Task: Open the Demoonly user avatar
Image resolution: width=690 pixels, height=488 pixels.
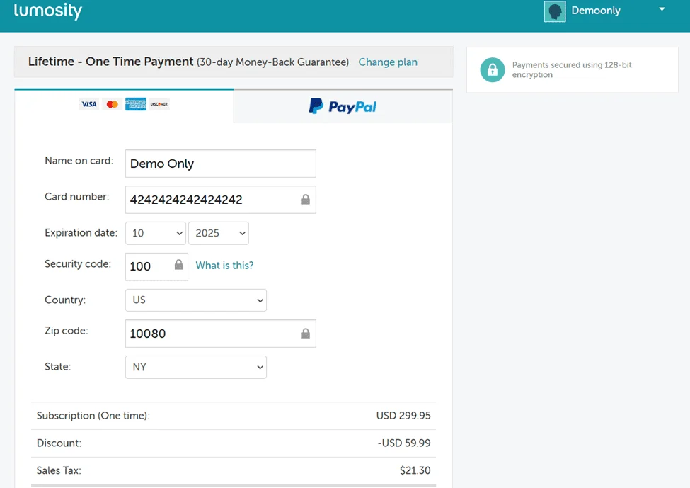Action: point(554,11)
